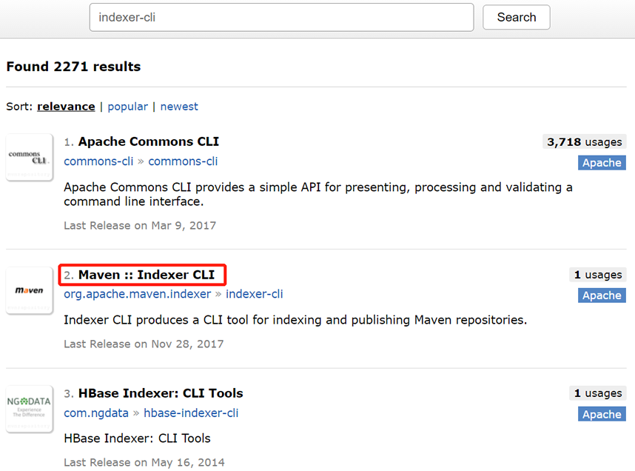
Task: Open the indexer-cli artifact link
Action: [x=254, y=295]
